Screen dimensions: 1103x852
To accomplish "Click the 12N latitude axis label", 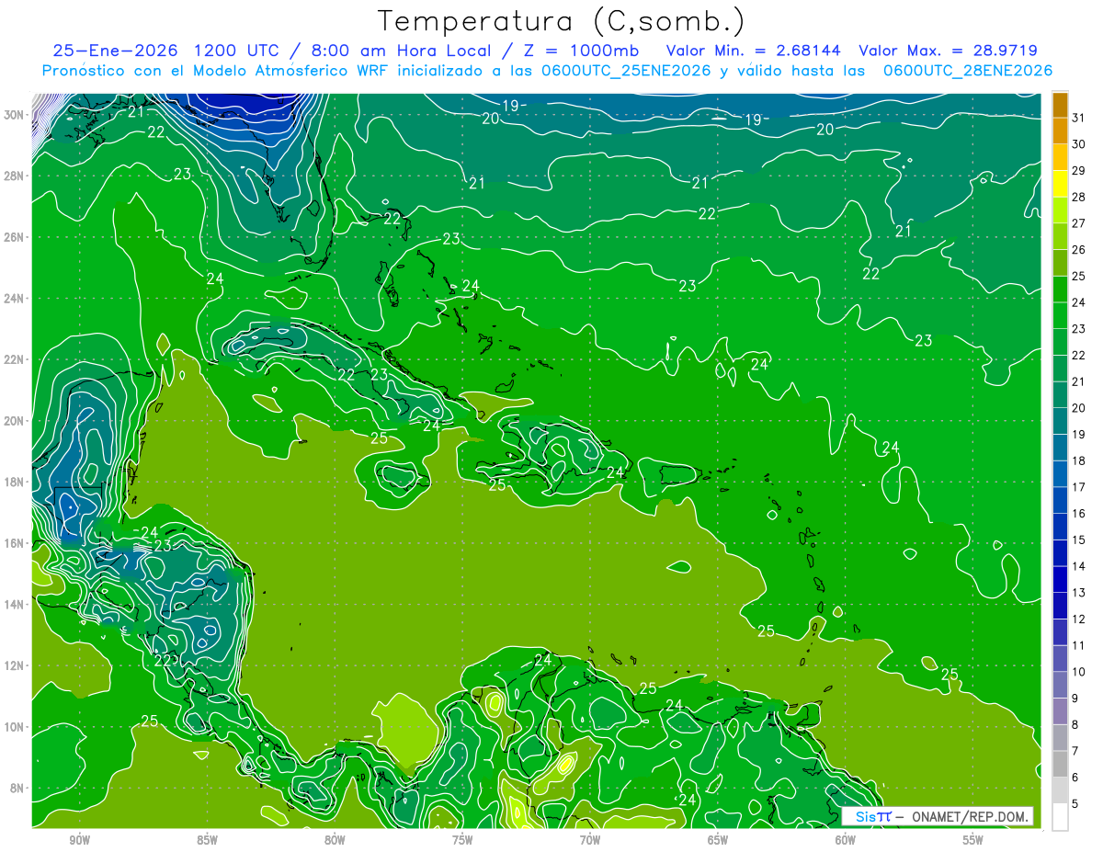I will pyautogui.click(x=15, y=665).
